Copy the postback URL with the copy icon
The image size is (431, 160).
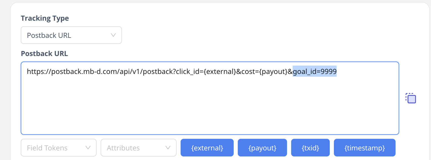pos(411,98)
